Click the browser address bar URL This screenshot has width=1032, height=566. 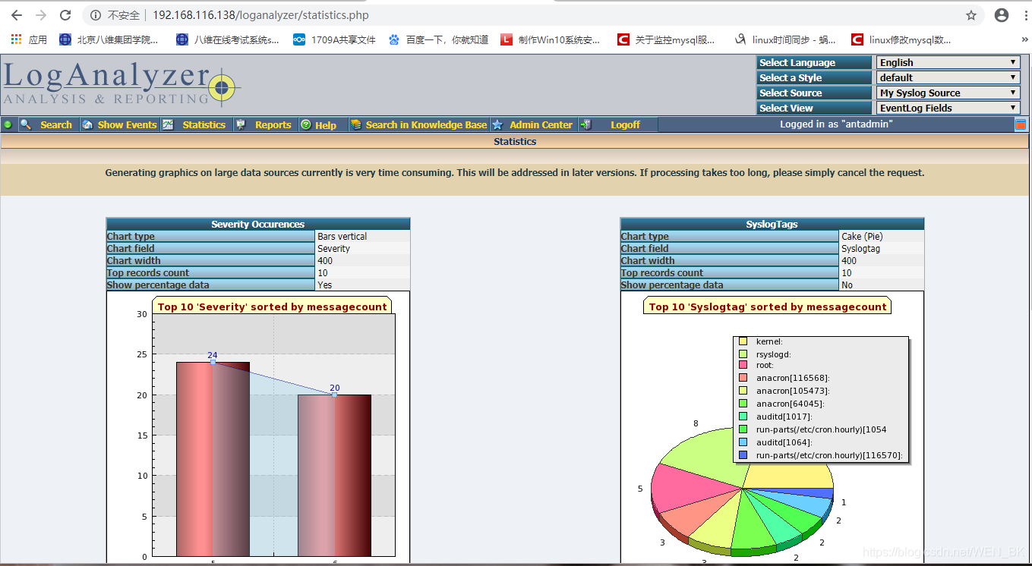(x=260, y=15)
